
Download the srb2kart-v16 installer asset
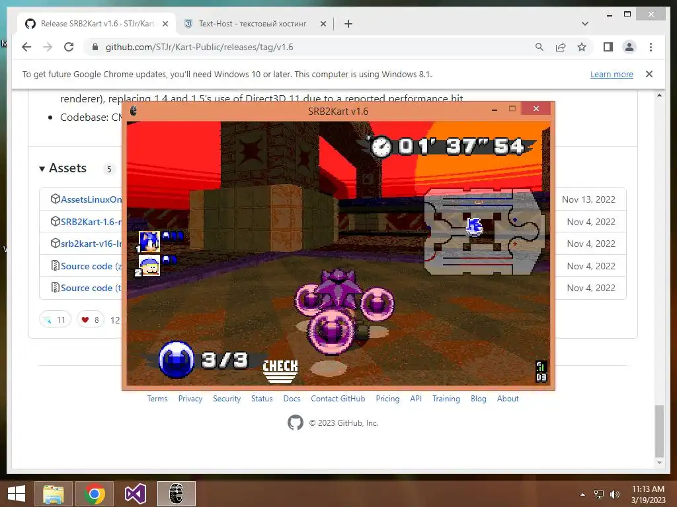click(91, 244)
